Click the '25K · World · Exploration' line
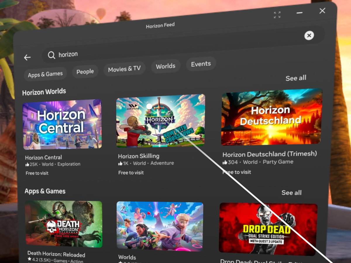 pyautogui.click(x=53, y=164)
